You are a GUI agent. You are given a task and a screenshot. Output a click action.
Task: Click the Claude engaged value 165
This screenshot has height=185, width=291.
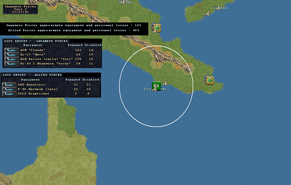pyautogui.click(x=78, y=50)
